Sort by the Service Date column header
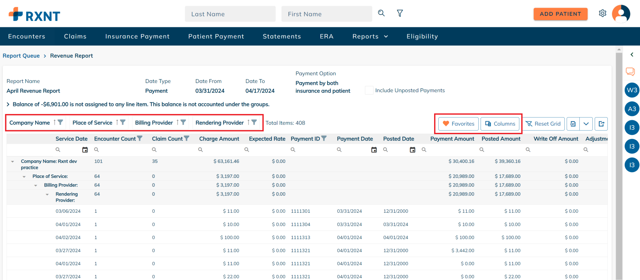640x280 pixels. coord(71,139)
